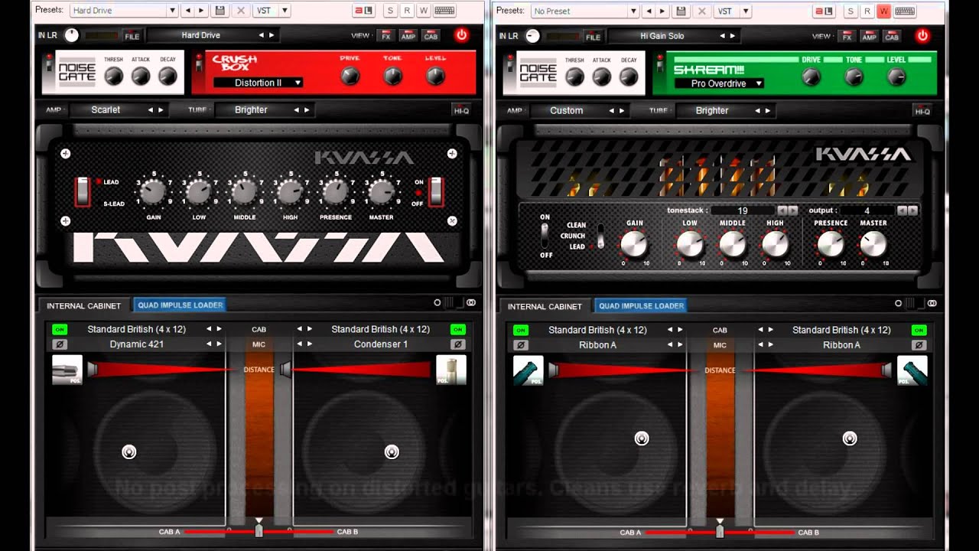Click delete preset X in left host bar
Image resolution: width=979 pixels, height=551 pixels.
click(x=241, y=11)
